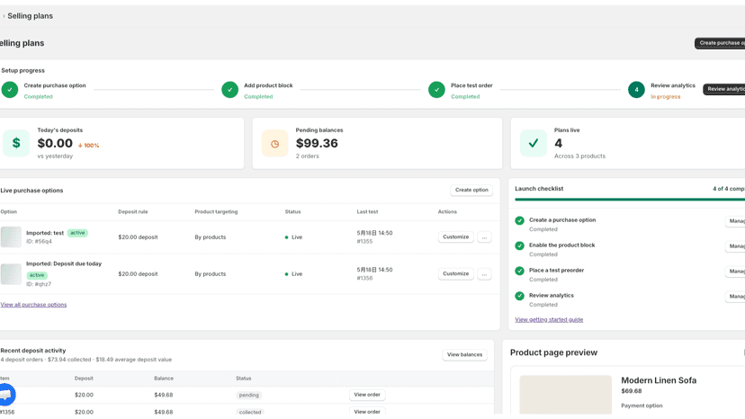Image resolution: width=745 pixels, height=419 pixels.
Task: Click the Selling plans breadcrumb
Action: pos(30,16)
